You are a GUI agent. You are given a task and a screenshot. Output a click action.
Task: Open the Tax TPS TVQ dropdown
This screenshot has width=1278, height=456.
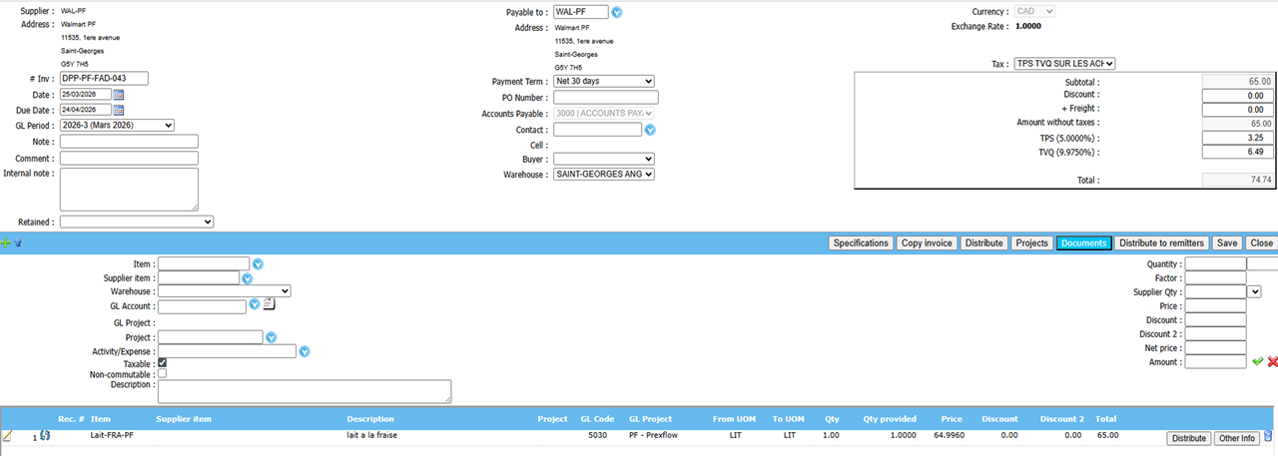[x=1064, y=64]
